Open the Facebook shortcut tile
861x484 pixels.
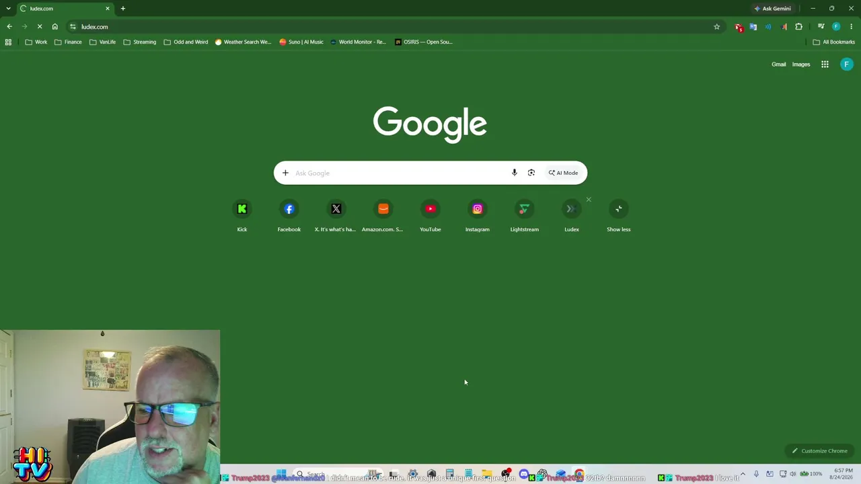pos(289,216)
